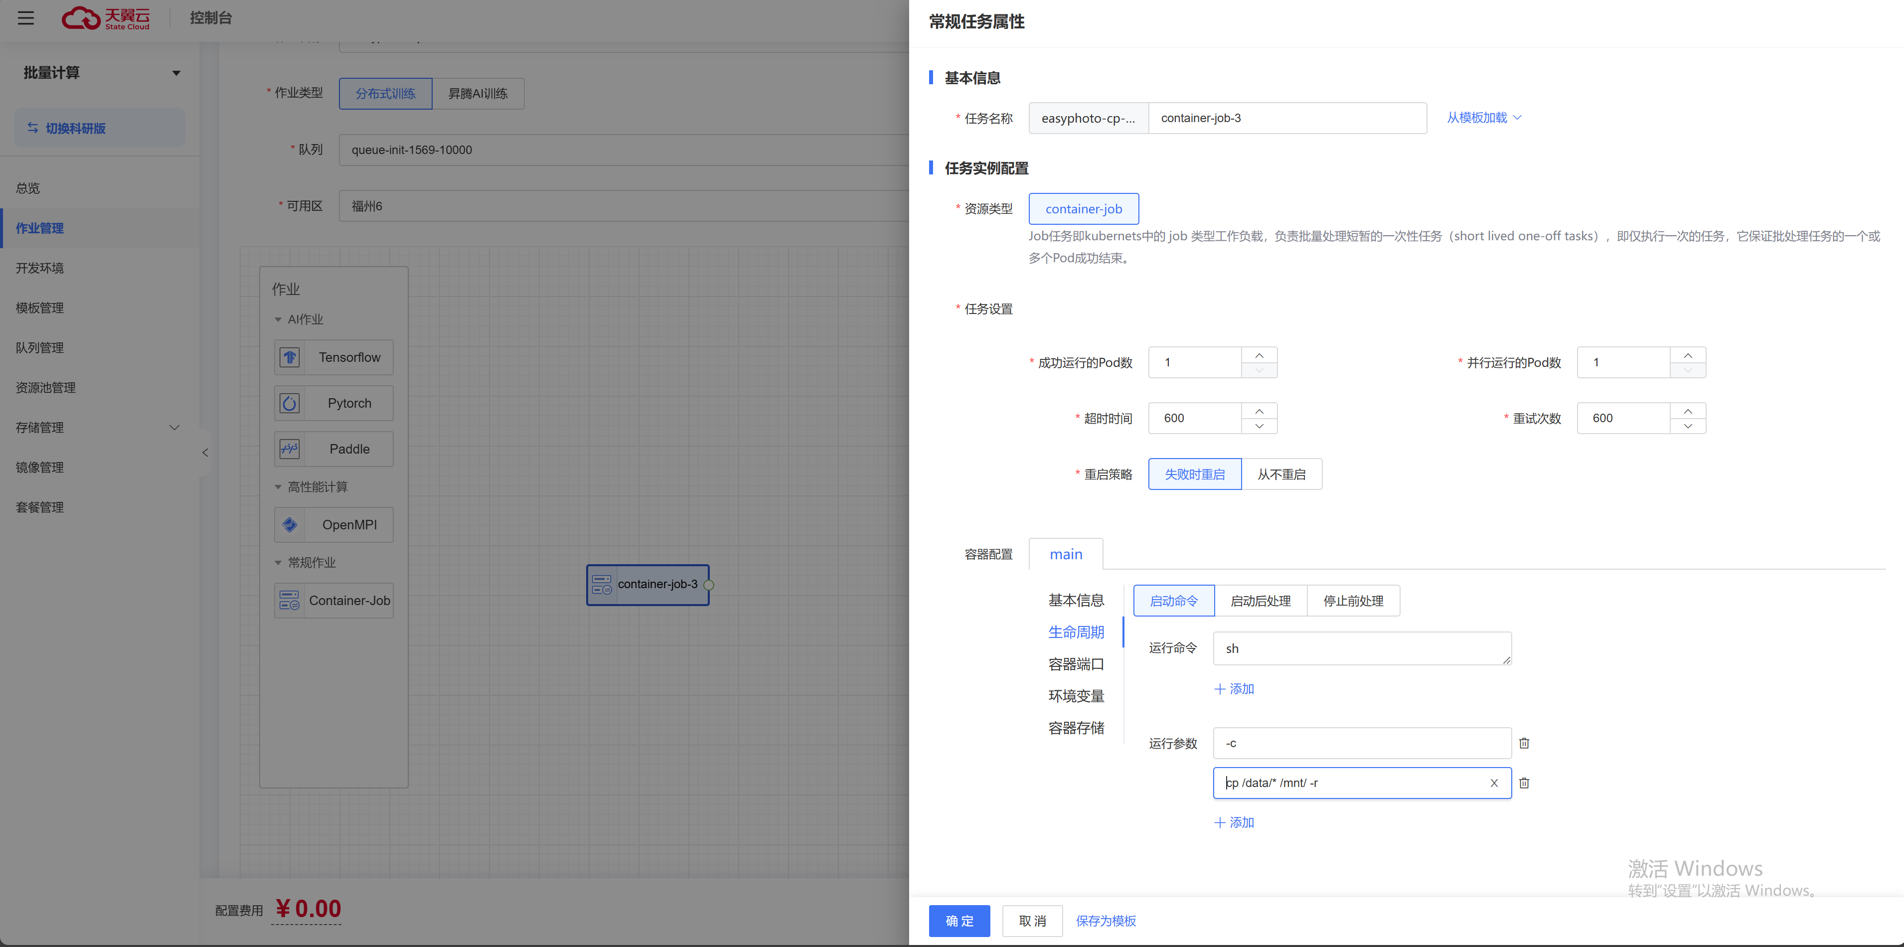This screenshot has width=1904, height=947.
Task: Switch to 启动命令 tab
Action: tap(1174, 602)
